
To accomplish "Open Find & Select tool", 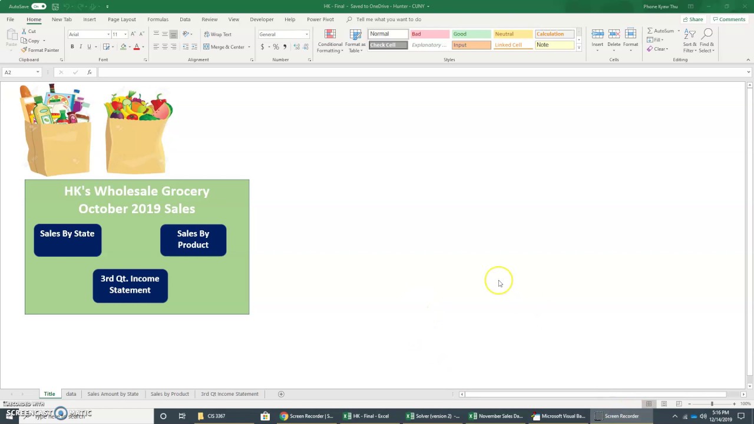I will [707, 41].
